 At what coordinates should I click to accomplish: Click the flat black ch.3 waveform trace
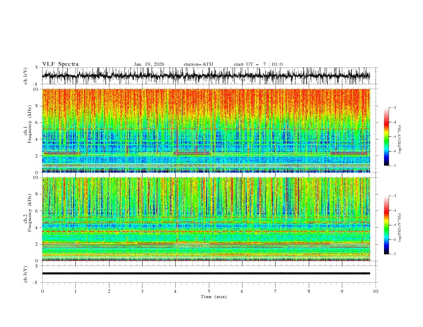point(206,274)
